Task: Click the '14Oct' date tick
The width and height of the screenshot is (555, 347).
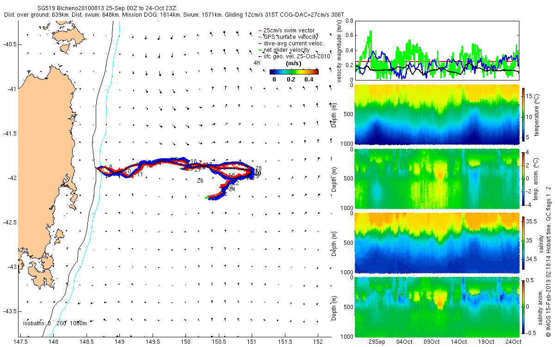Action: 459,341
